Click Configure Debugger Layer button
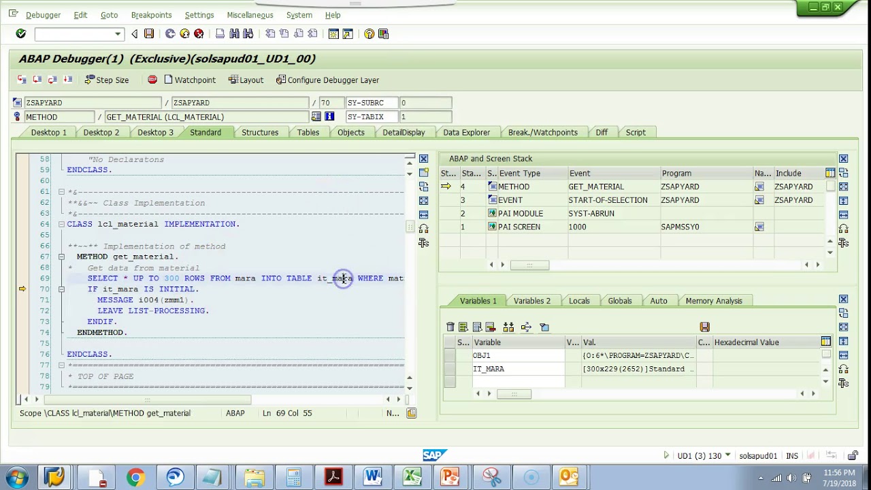The image size is (871, 490). click(328, 80)
